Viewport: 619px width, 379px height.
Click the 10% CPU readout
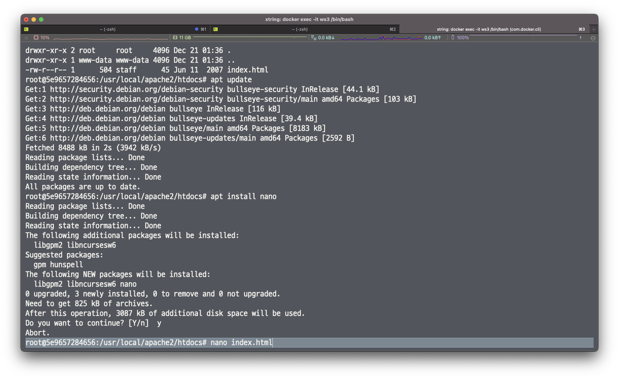click(45, 37)
